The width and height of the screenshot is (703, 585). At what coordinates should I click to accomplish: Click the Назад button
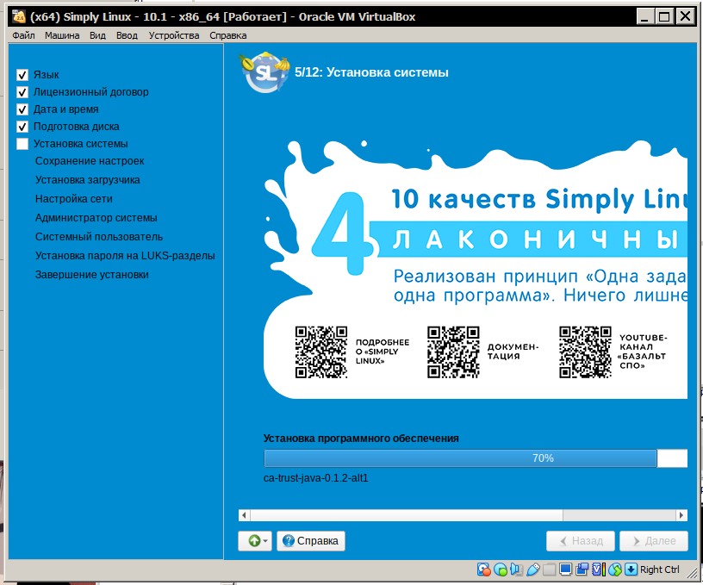(581, 541)
